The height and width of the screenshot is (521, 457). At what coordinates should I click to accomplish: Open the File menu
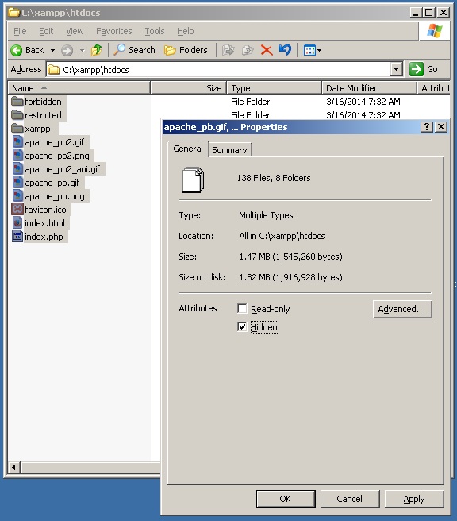point(20,31)
